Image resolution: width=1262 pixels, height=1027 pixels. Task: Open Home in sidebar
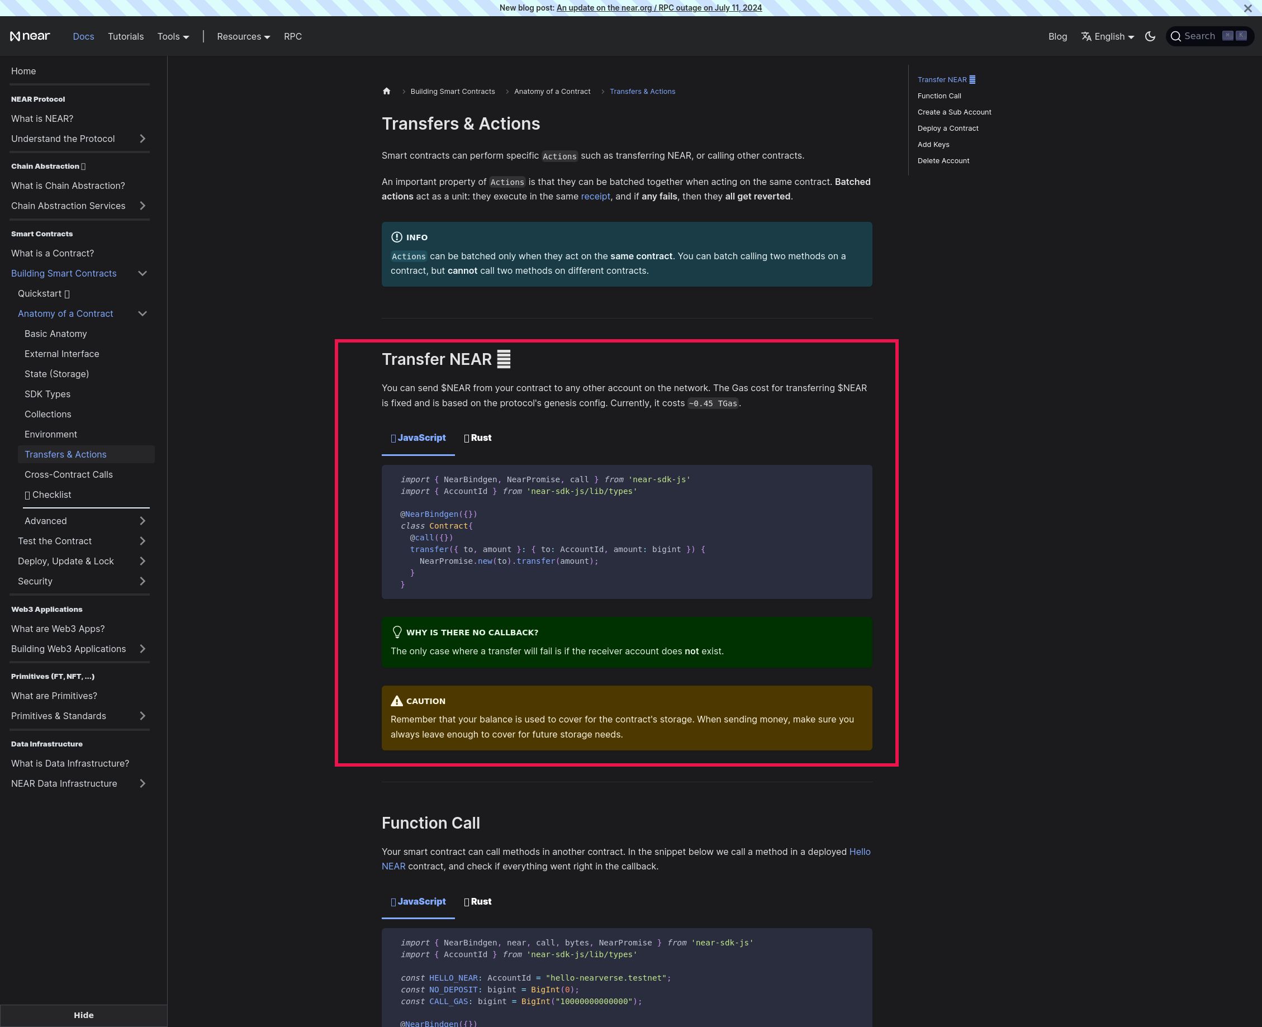23,71
